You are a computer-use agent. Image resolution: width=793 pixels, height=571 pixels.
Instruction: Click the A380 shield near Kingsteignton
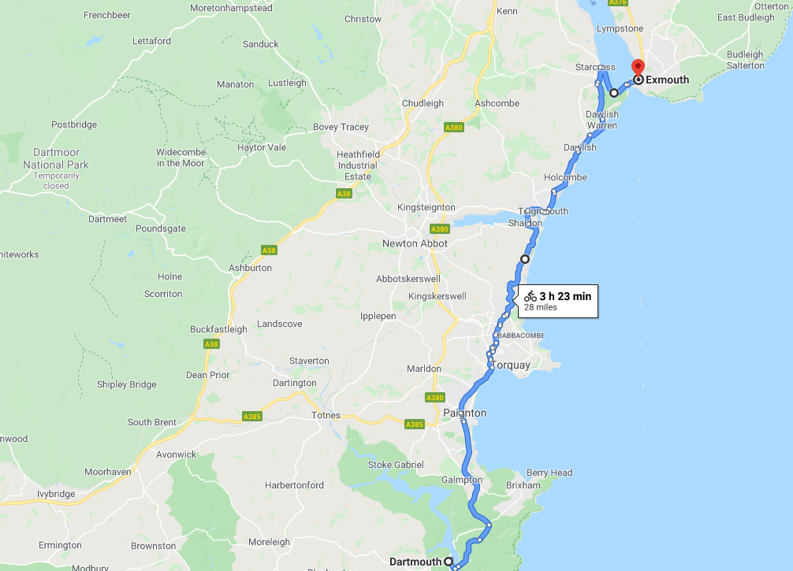click(440, 229)
